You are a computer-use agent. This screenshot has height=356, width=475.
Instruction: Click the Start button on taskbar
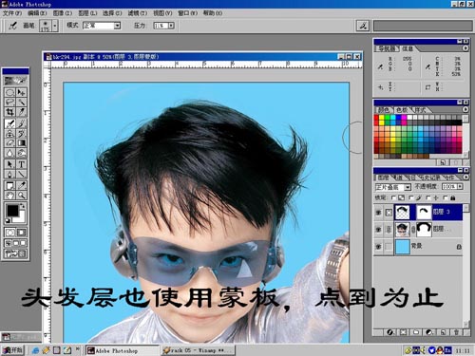(x=13, y=350)
